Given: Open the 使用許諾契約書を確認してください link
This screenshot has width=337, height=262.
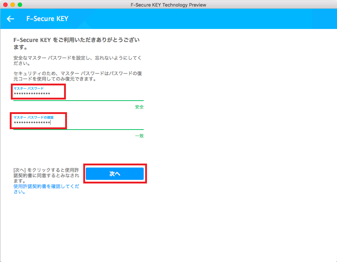Looking at the screenshot, I should coord(46,189).
